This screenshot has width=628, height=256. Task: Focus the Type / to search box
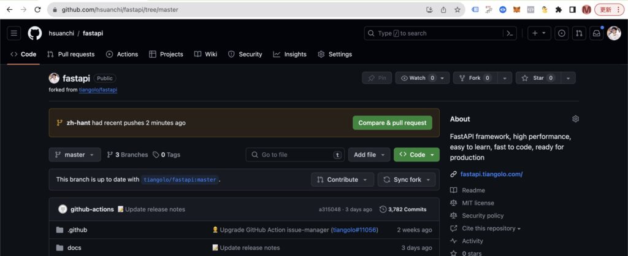click(434, 33)
